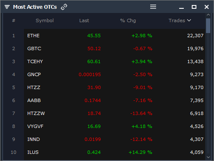Select the ILUS symbol in row 10

tap(33, 152)
